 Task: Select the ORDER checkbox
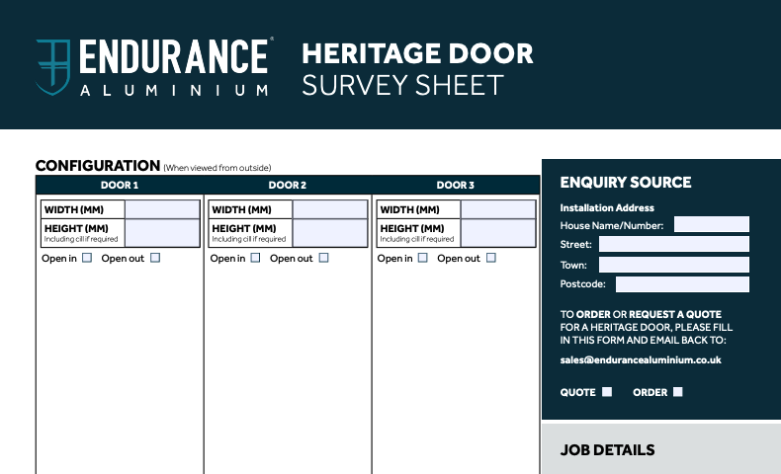[677, 392]
